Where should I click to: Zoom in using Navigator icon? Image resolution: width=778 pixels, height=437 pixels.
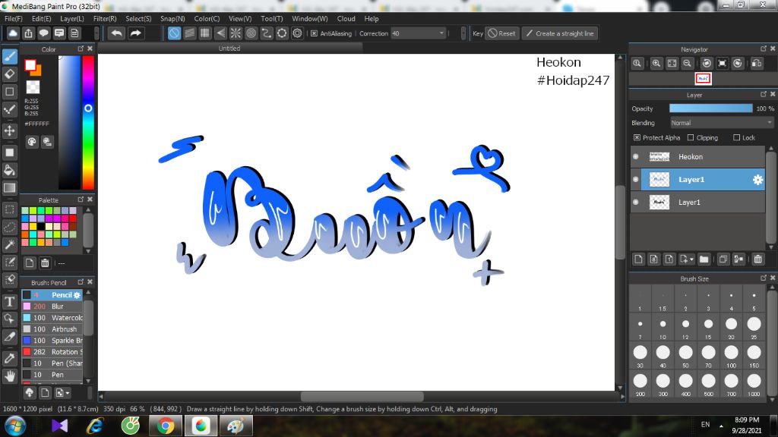656,64
